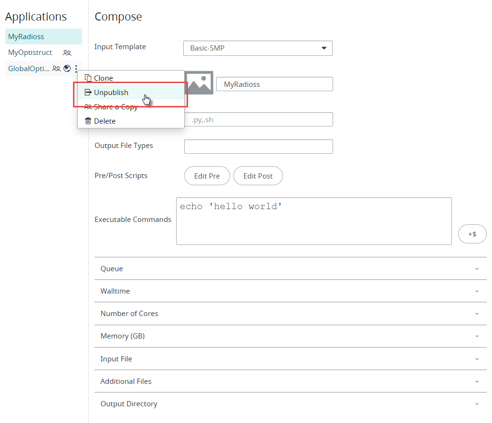Select MyOptistruct in the Applications list

[43, 53]
